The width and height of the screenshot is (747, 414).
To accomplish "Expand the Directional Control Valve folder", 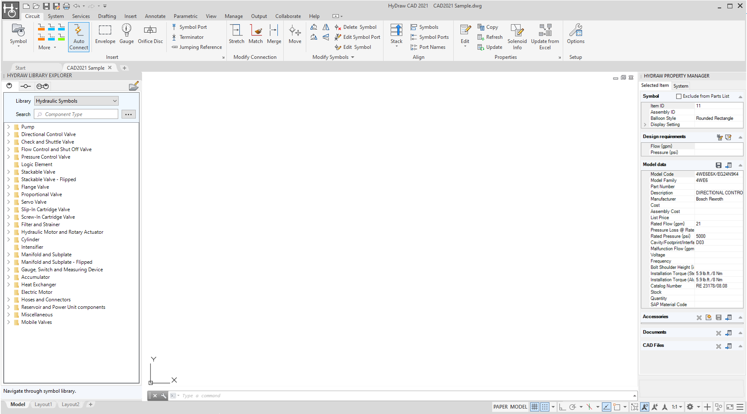I will [x=8, y=134].
